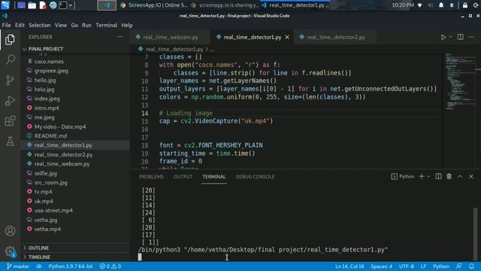Open intro.mp4 in the explorer
Viewport: 481px width, 271px height.
point(75,108)
